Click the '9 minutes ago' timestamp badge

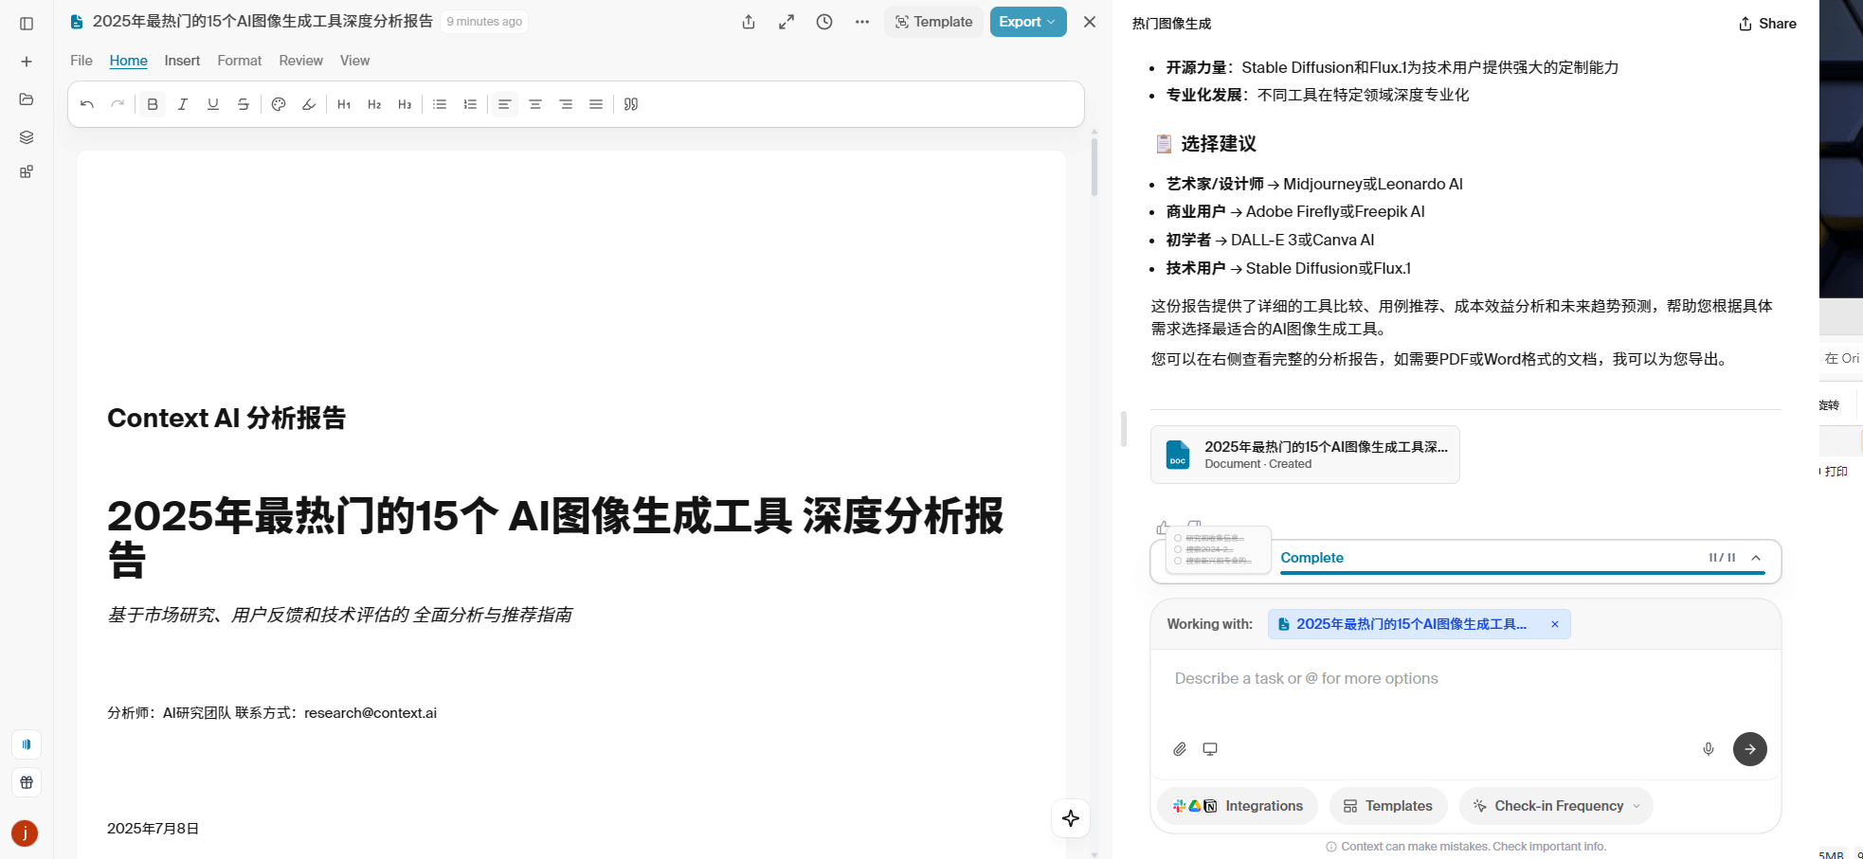(x=484, y=22)
